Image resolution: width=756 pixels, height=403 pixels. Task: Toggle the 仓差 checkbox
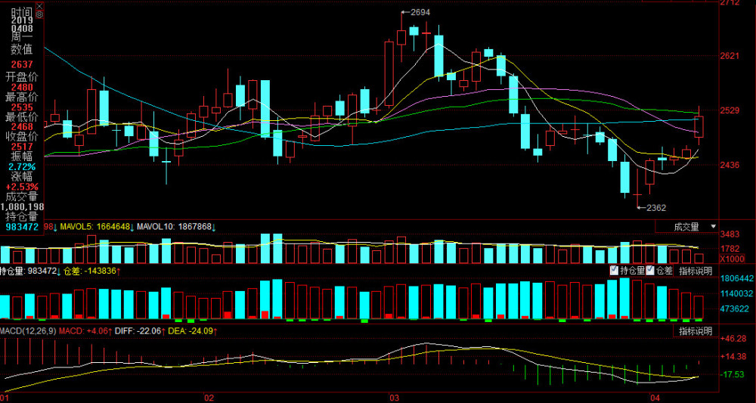pos(650,271)
